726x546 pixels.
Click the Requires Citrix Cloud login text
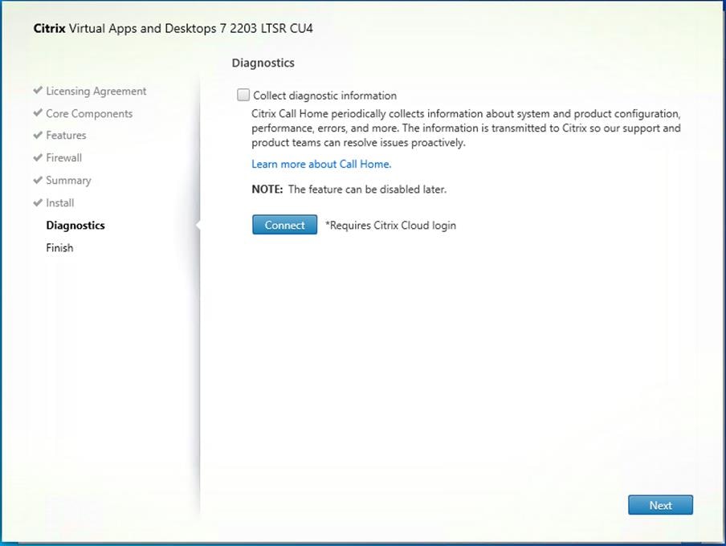[390, 226]
